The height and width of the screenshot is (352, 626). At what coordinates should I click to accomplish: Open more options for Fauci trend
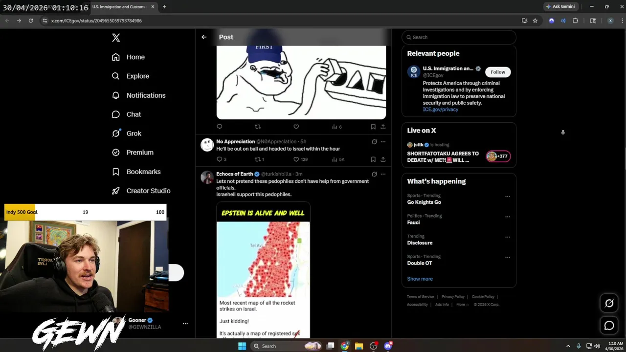pyautogui.click(x=507, y=217)
